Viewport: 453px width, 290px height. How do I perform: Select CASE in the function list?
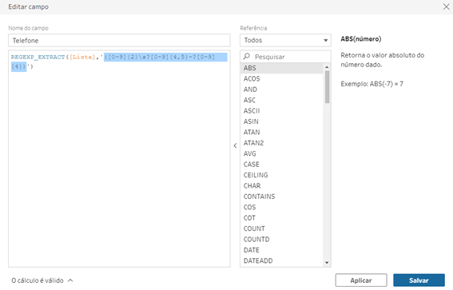tap(282, 164)
